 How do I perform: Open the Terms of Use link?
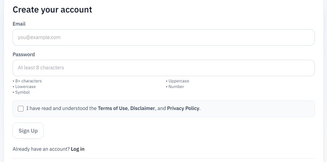tap(112, 108)
